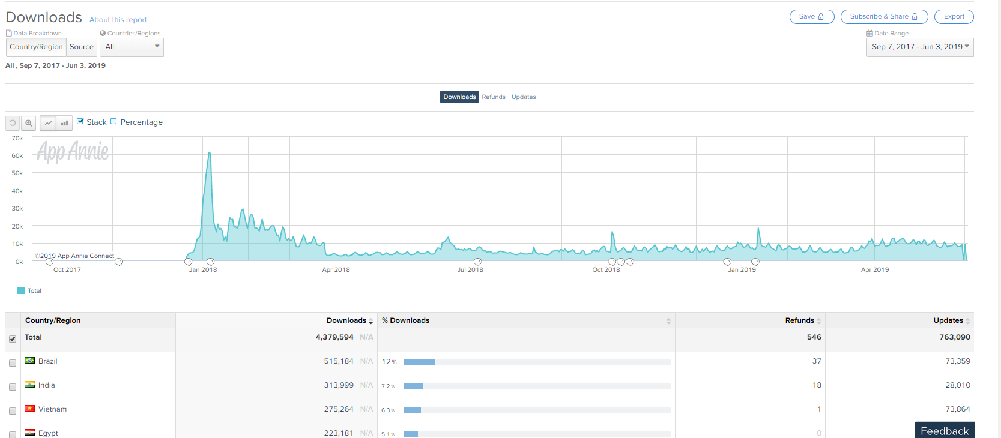Image resolution: width=1001 pixels, height=438 pixels.
Task: Uncheck the Stack checkbox
Action: tap(80, 121)
